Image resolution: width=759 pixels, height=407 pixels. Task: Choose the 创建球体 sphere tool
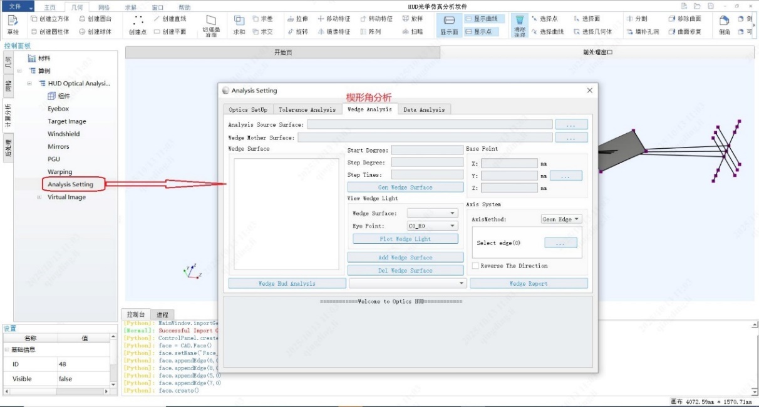click(x=95, y=31)
